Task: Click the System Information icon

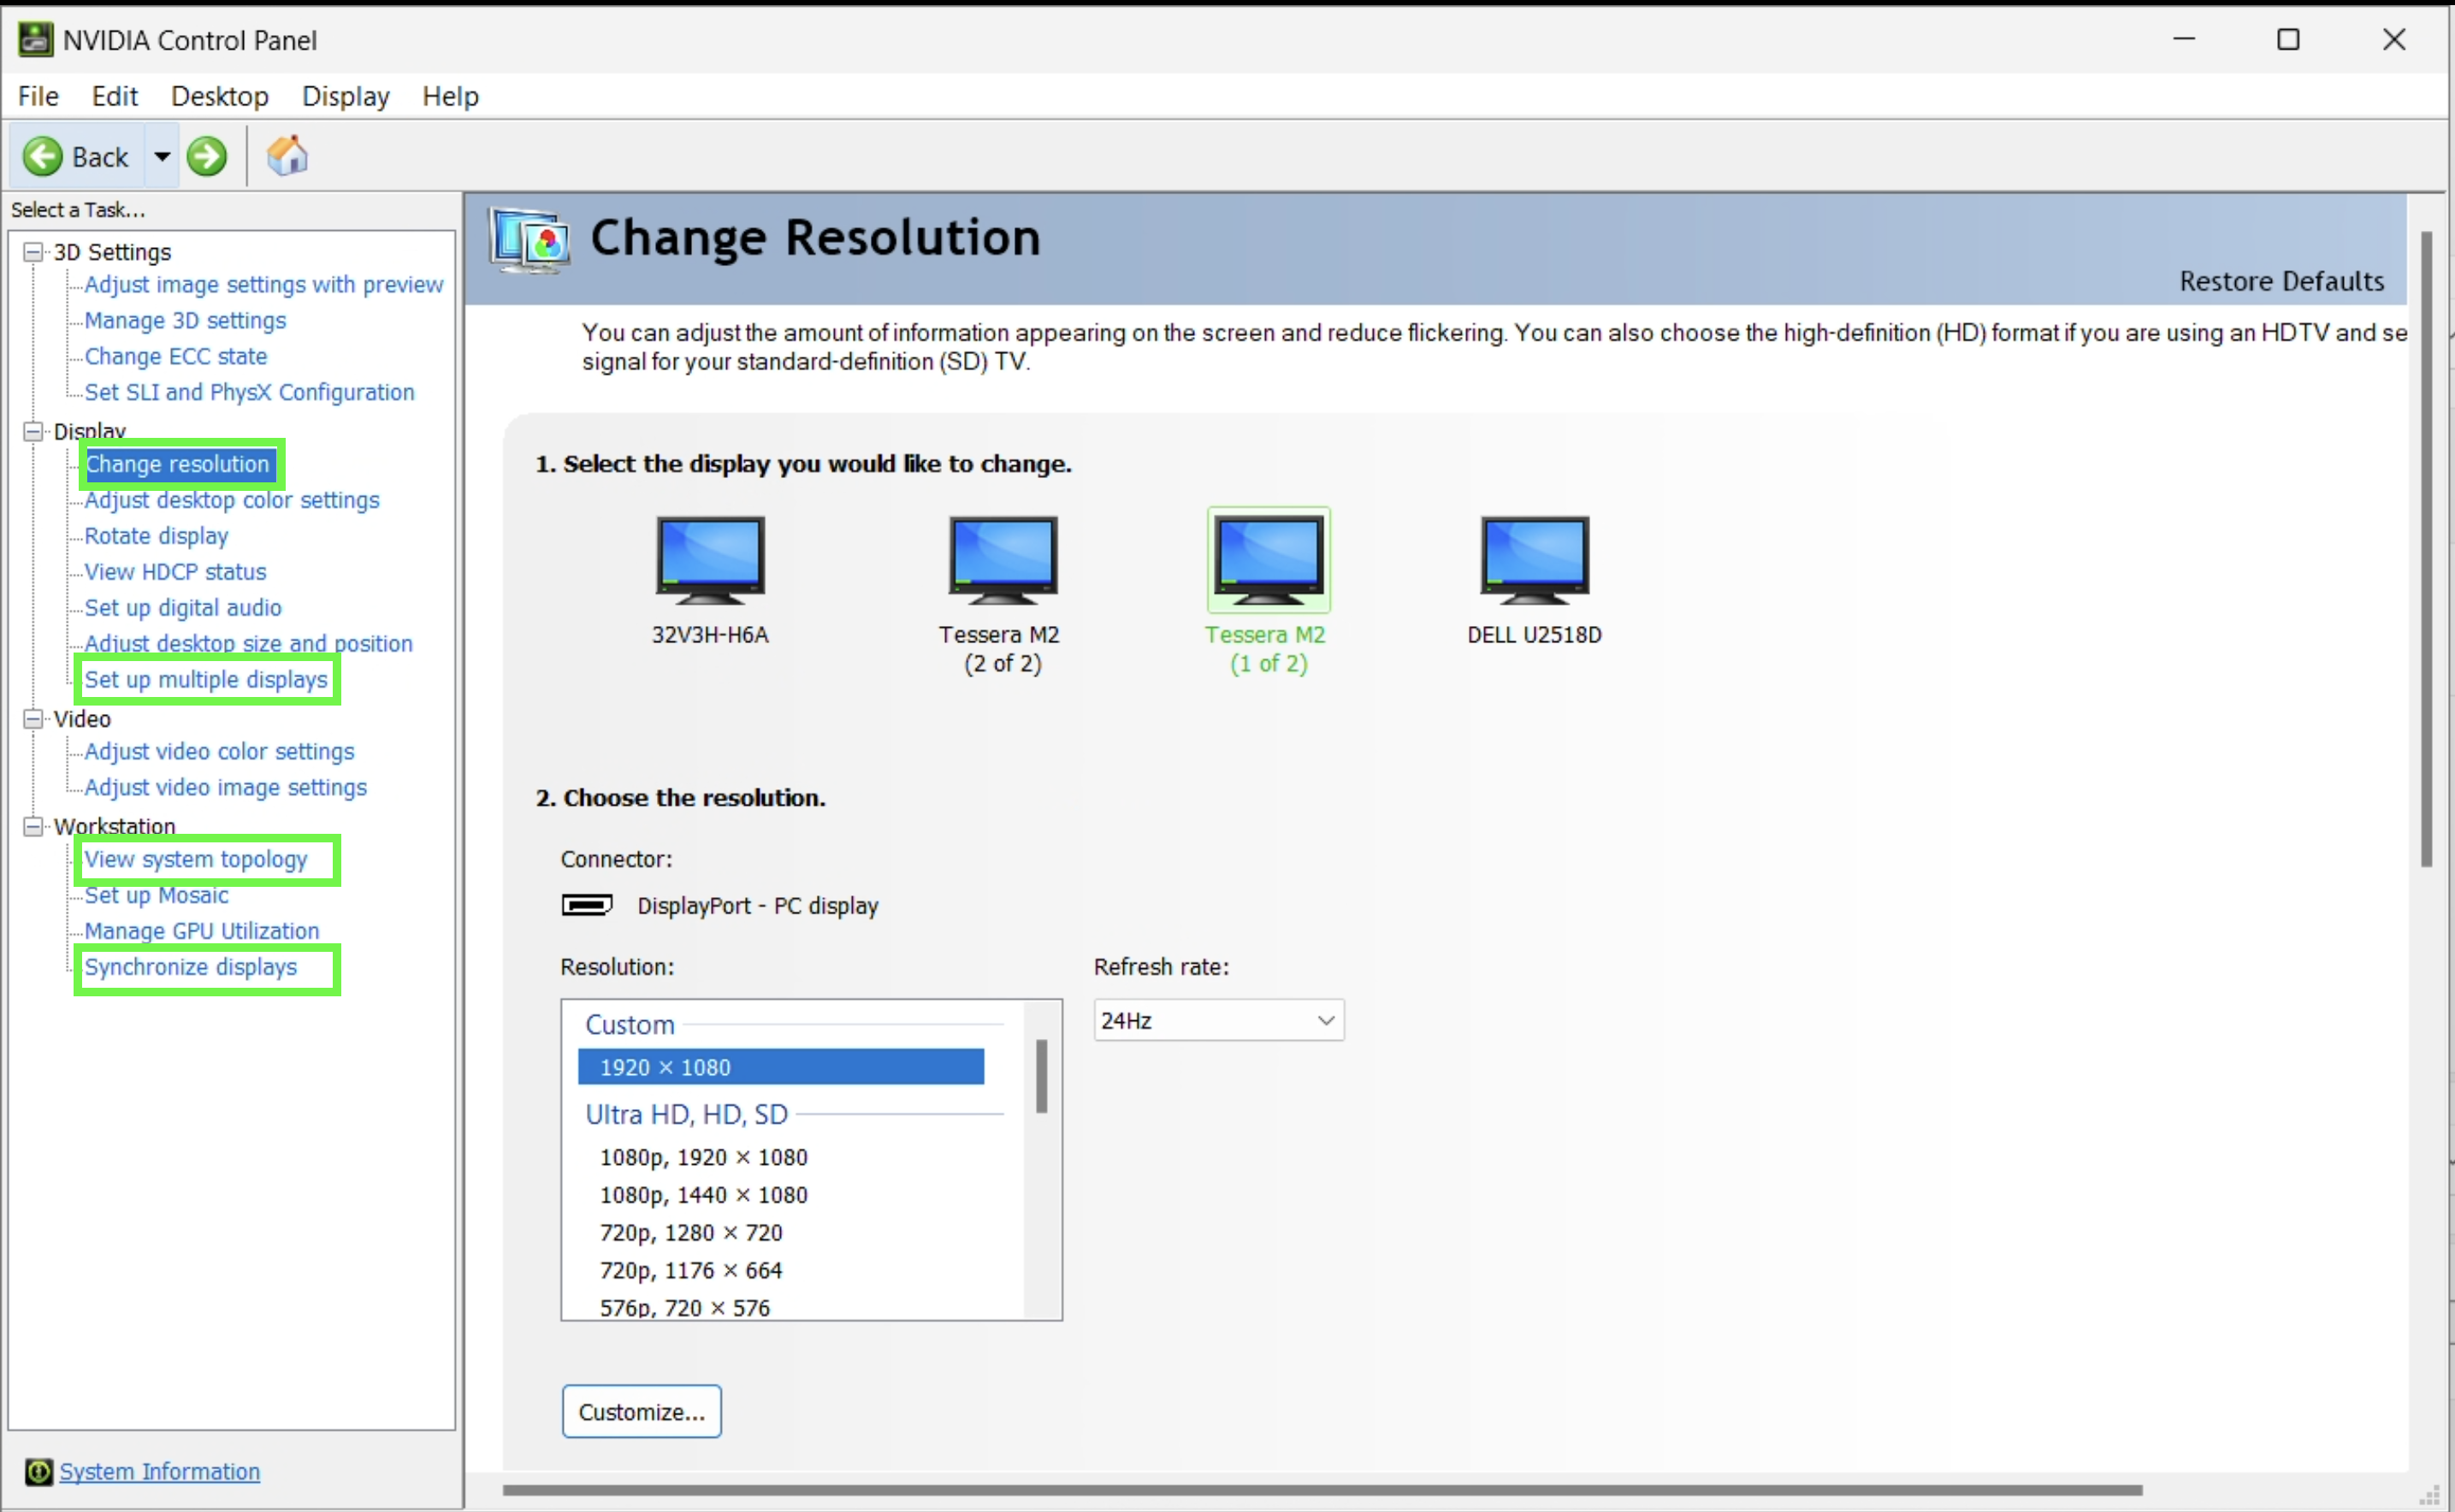Action: [x=38, y=1471]
